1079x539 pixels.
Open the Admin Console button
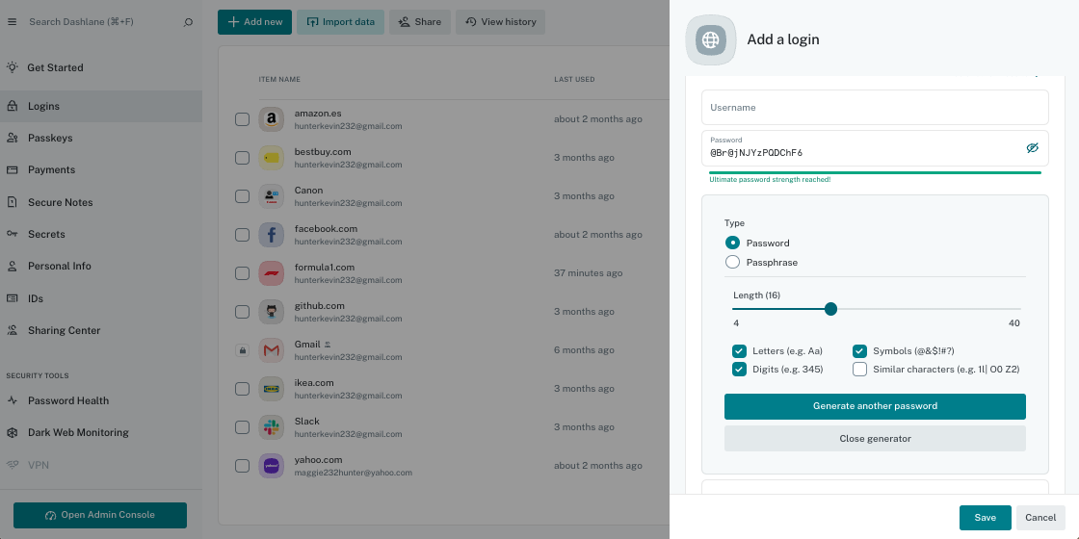tap(100, 515)
